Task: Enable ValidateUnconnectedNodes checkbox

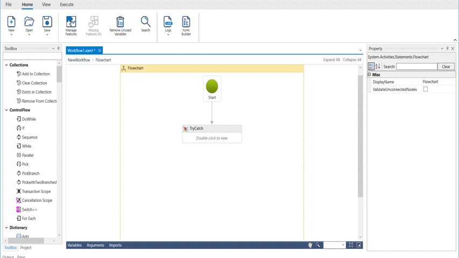Action: click(x=425, y=89)
